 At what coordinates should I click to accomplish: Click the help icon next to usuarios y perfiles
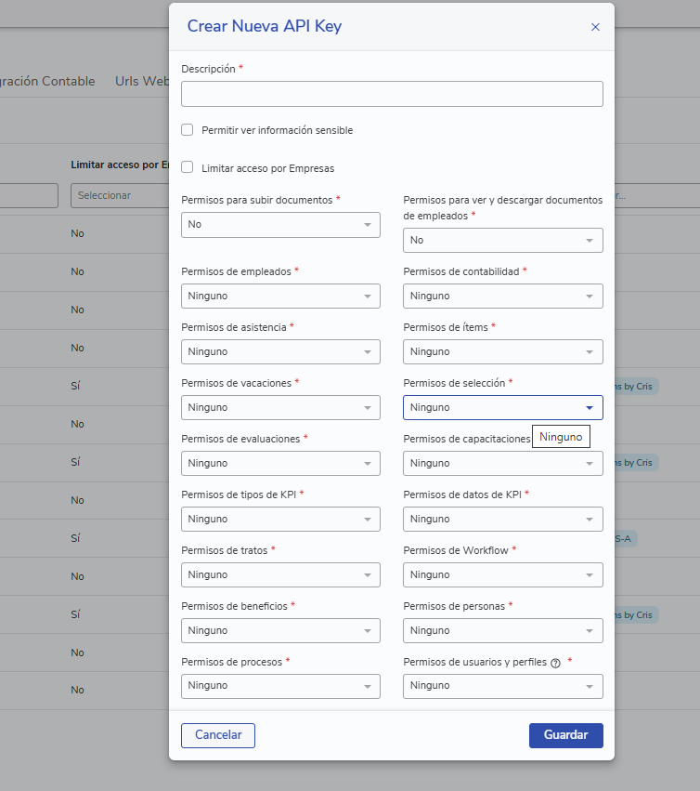[x=555, y=663]
